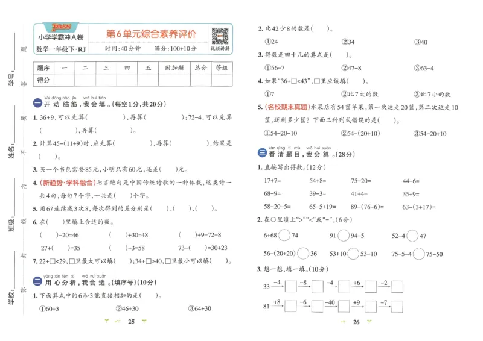
Task: Click the problem 58-20-5=
Action: tap(277, 207)
